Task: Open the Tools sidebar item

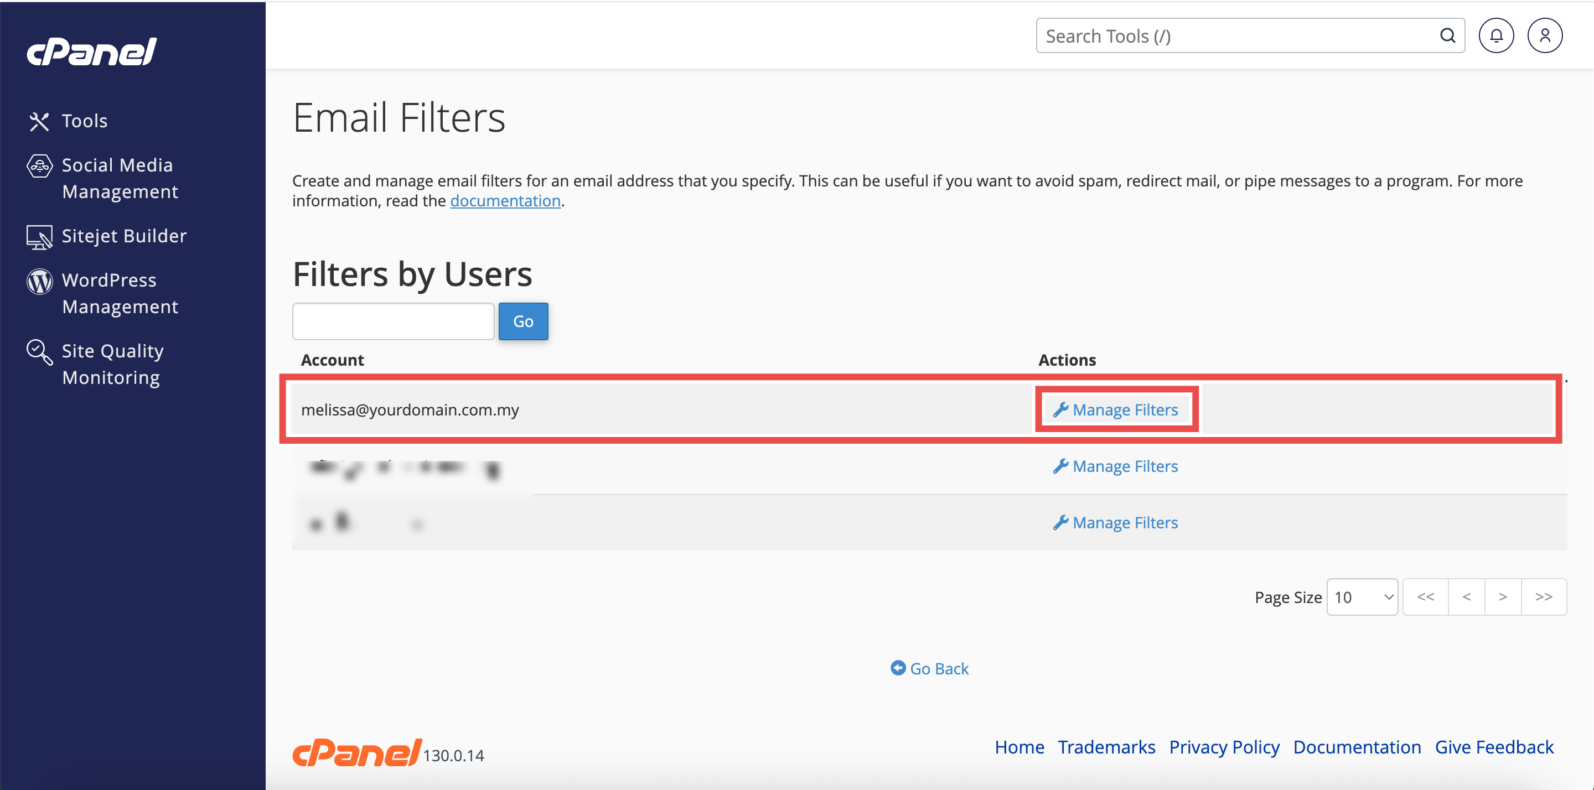Action: pyautogui.click(x=84, y=121)
